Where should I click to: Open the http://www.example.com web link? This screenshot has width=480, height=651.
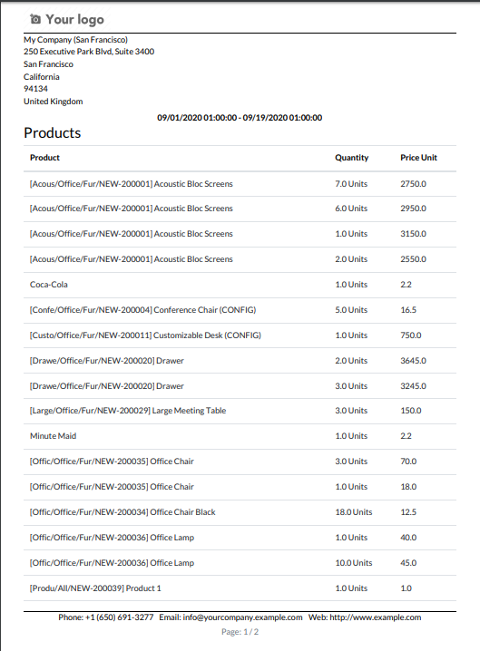pyautogui.click(x=376, y=617)
